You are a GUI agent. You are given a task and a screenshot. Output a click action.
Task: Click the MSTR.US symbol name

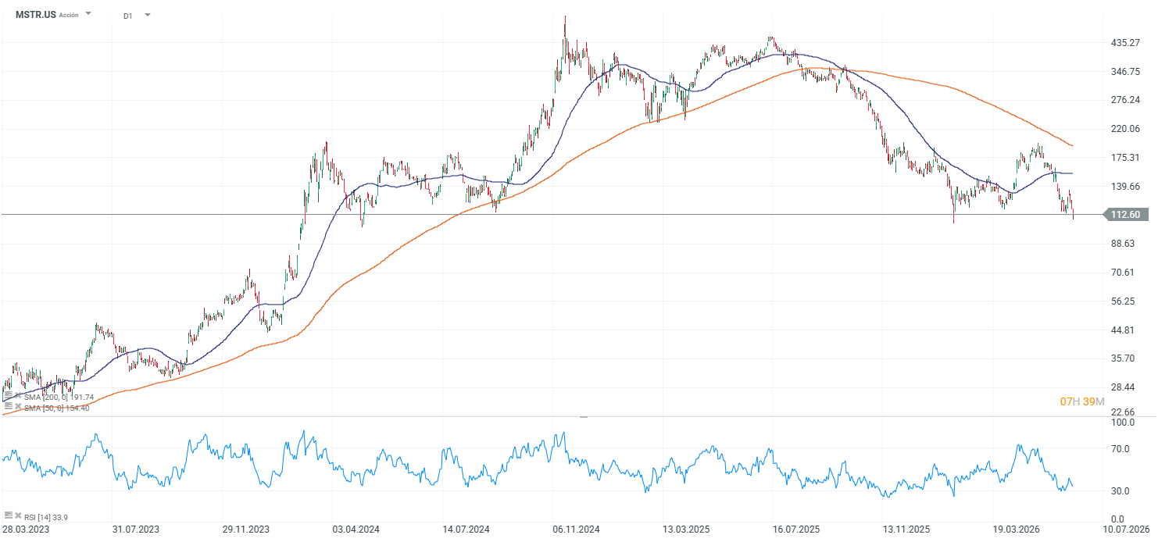point(35,14)
